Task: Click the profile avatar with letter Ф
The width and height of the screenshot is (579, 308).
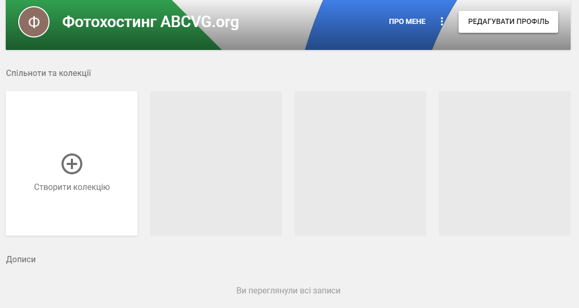Action: [33, 22]
